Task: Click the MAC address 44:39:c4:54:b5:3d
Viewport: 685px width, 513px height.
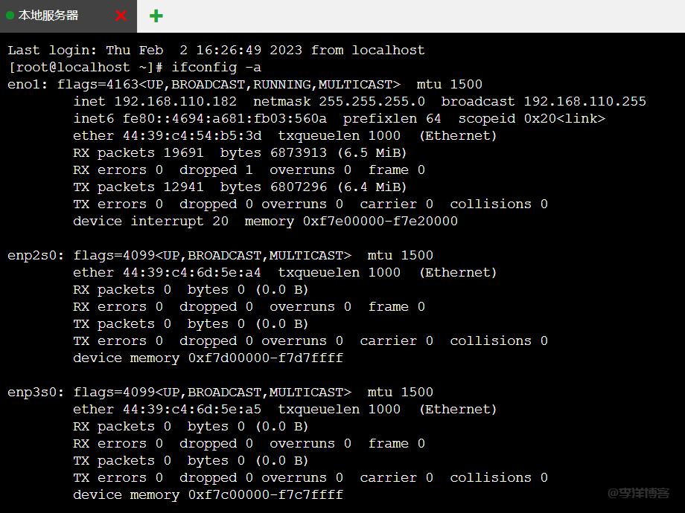Action: click(x=192, y=136)
